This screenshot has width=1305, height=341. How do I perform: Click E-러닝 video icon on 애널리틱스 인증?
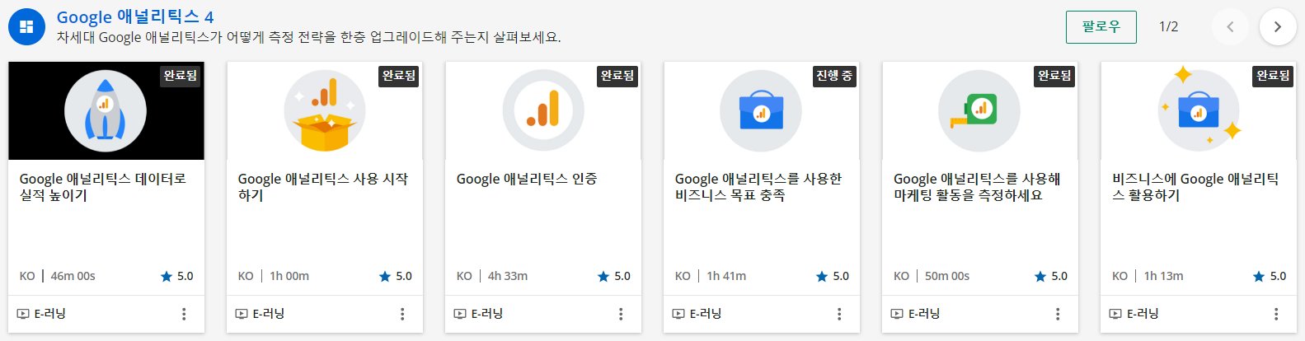point(460,314)
